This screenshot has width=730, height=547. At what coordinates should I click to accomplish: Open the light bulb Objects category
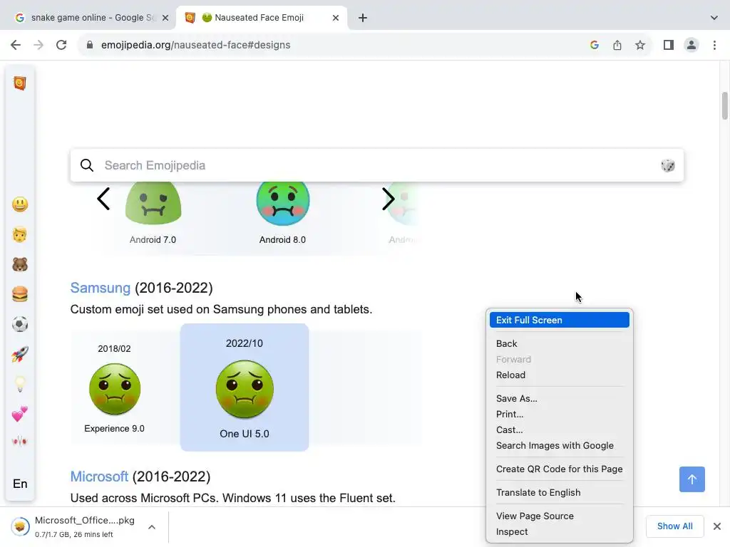click(x=20, y=384)
